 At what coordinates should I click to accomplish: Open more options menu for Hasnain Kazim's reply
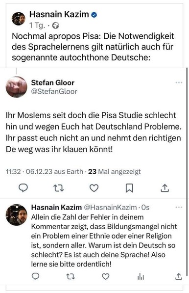point(179,207)
